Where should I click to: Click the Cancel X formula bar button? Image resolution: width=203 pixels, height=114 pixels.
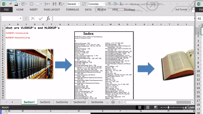33,19
